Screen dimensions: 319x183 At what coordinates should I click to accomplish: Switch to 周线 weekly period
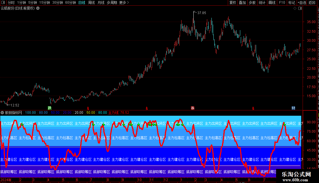(x=91, y=3)
